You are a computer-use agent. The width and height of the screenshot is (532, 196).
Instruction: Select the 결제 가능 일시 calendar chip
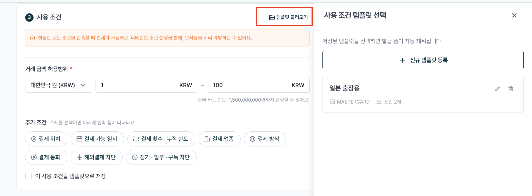(97, 139)
